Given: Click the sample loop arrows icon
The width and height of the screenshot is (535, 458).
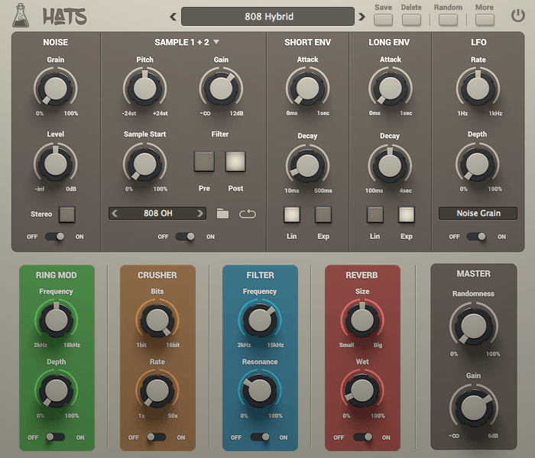Looking at the screenshot, I should click(248, 214).
